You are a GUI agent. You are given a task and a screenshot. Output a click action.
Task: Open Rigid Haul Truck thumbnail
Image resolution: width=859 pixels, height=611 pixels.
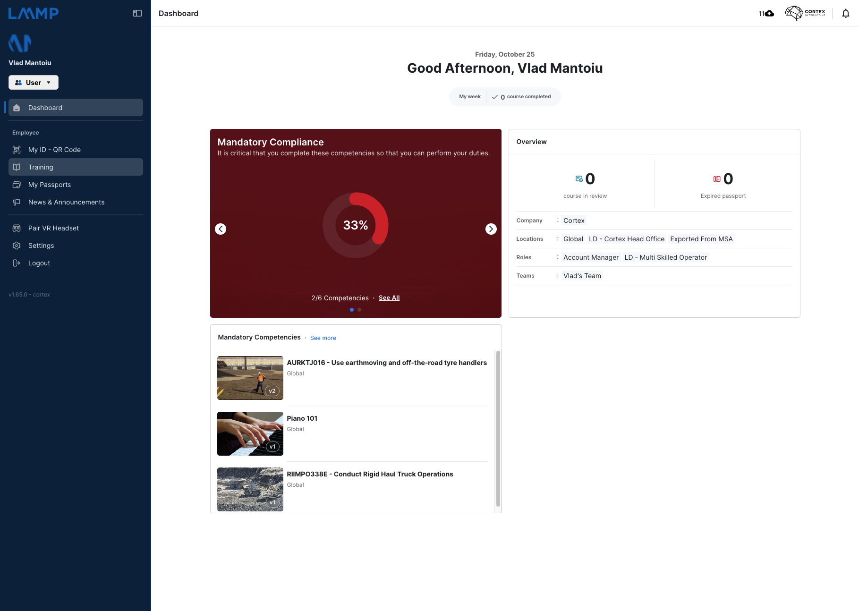250,489
